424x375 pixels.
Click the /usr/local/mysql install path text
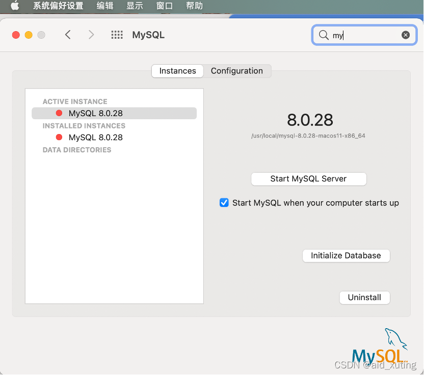(x=308, y=136)
